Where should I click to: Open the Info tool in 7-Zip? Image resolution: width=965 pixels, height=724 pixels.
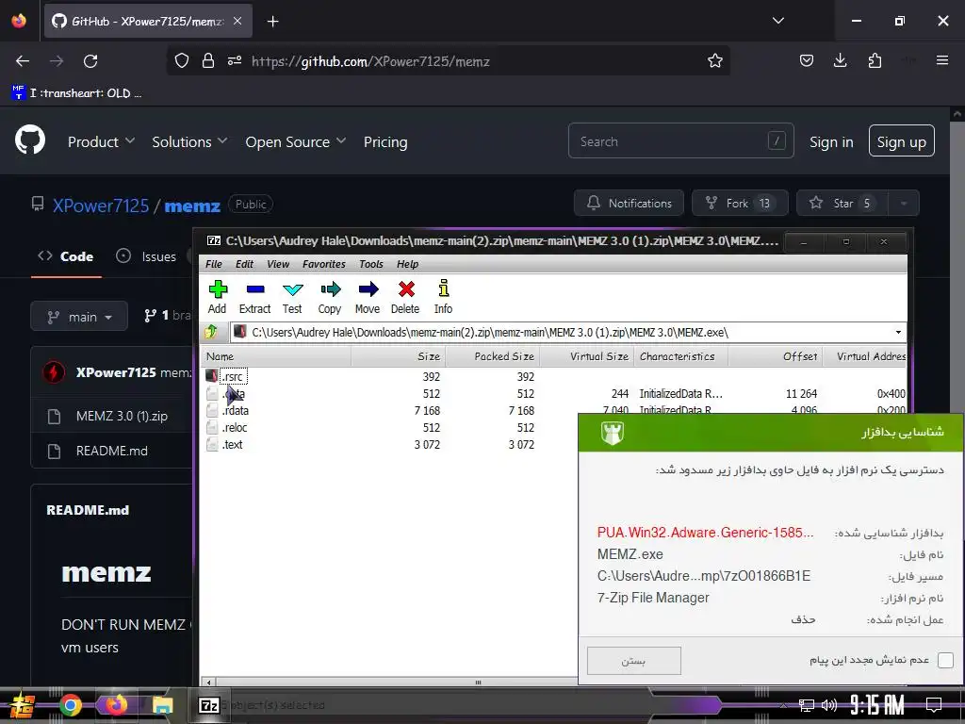click(443, 297)
